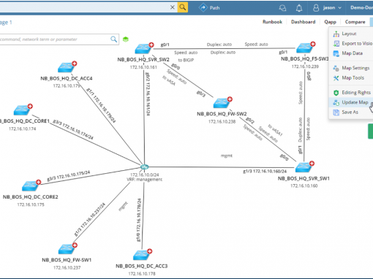Clear the search box with X
This screenshot has height=279, width=373.
(x=173, y=7)
